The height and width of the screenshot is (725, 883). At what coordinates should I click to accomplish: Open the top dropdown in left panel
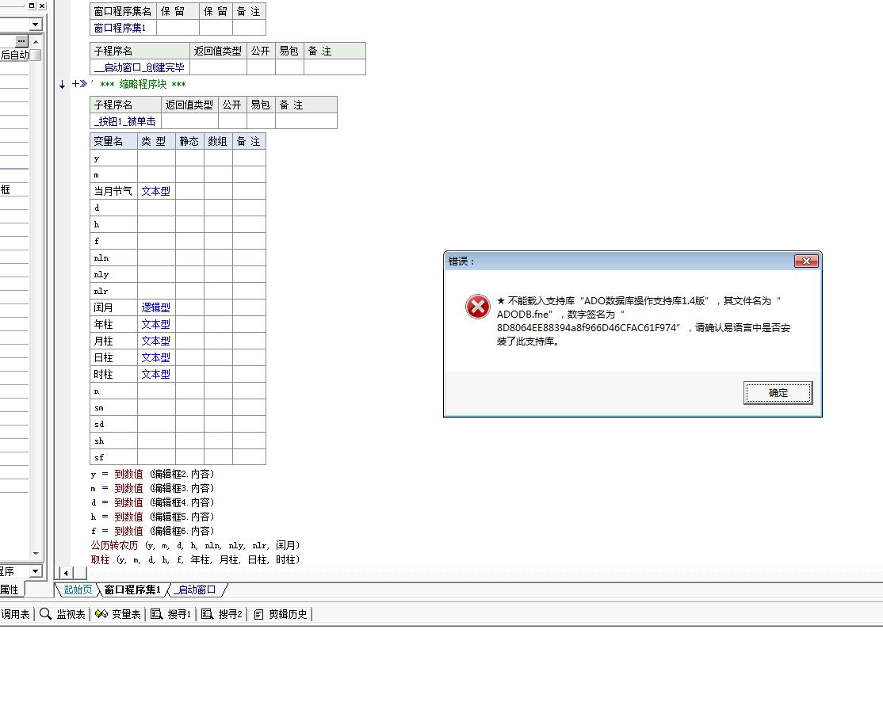35,25
